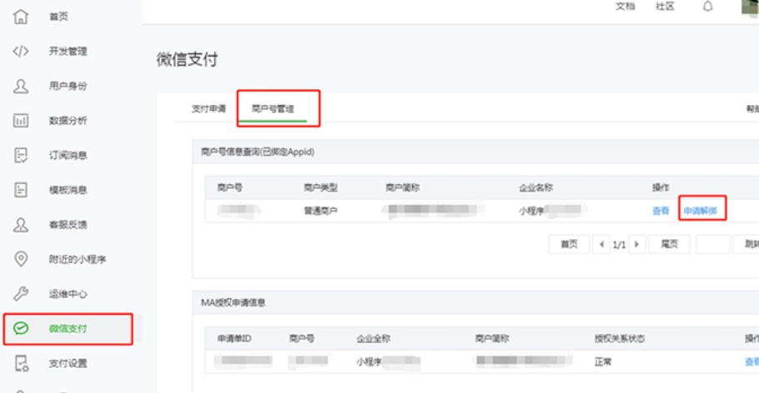Click the 用户身份 person icon
The height and width of the screenshot is (393, 759).
(x=20, y=86)
